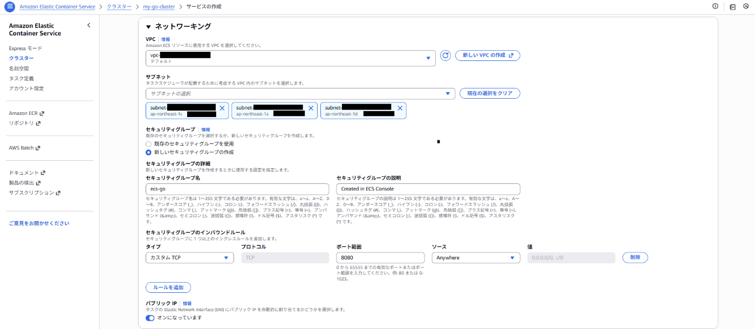Edit the ポート範囲 field 8080
This screenshot has width=755, height=329.
tap(381, 258)
